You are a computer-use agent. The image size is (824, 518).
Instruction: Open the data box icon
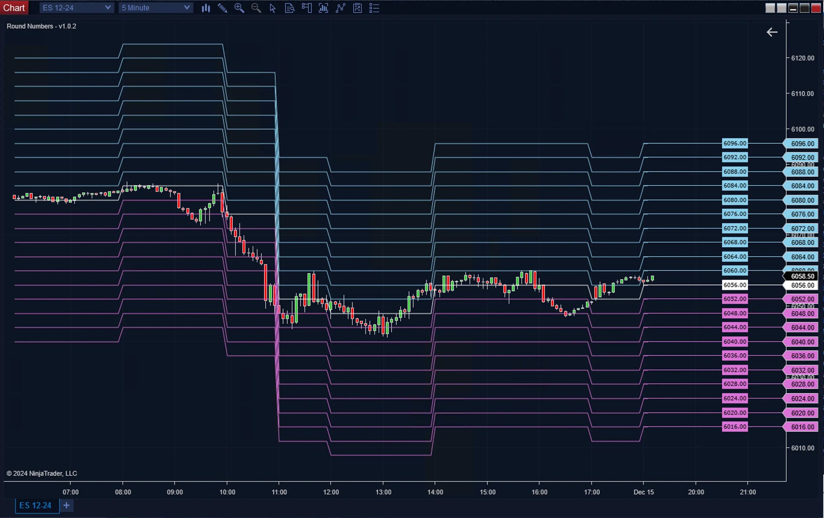[290, 8]
